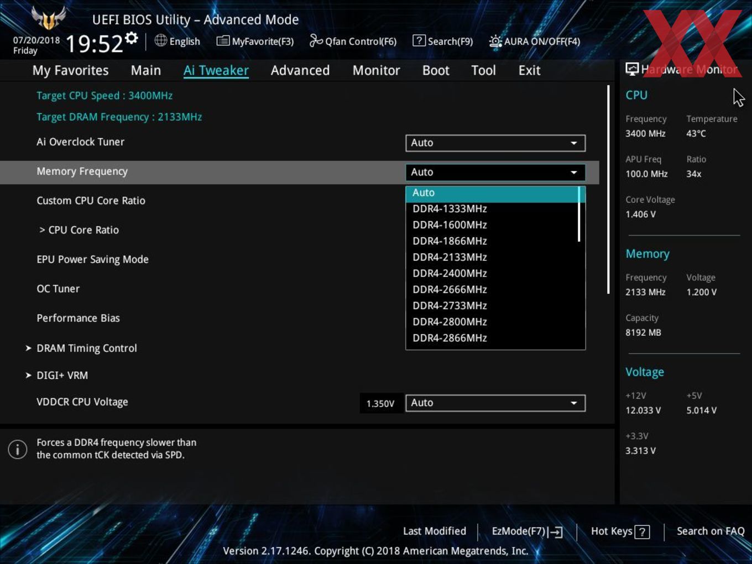Click Target CPU Speed 3400MHz text
The image size is (752, 564).
[105, 95]
